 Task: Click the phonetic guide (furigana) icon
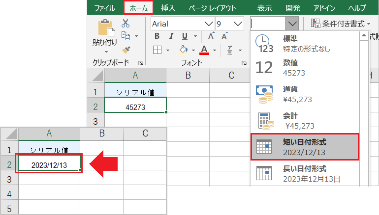(230, 50)
